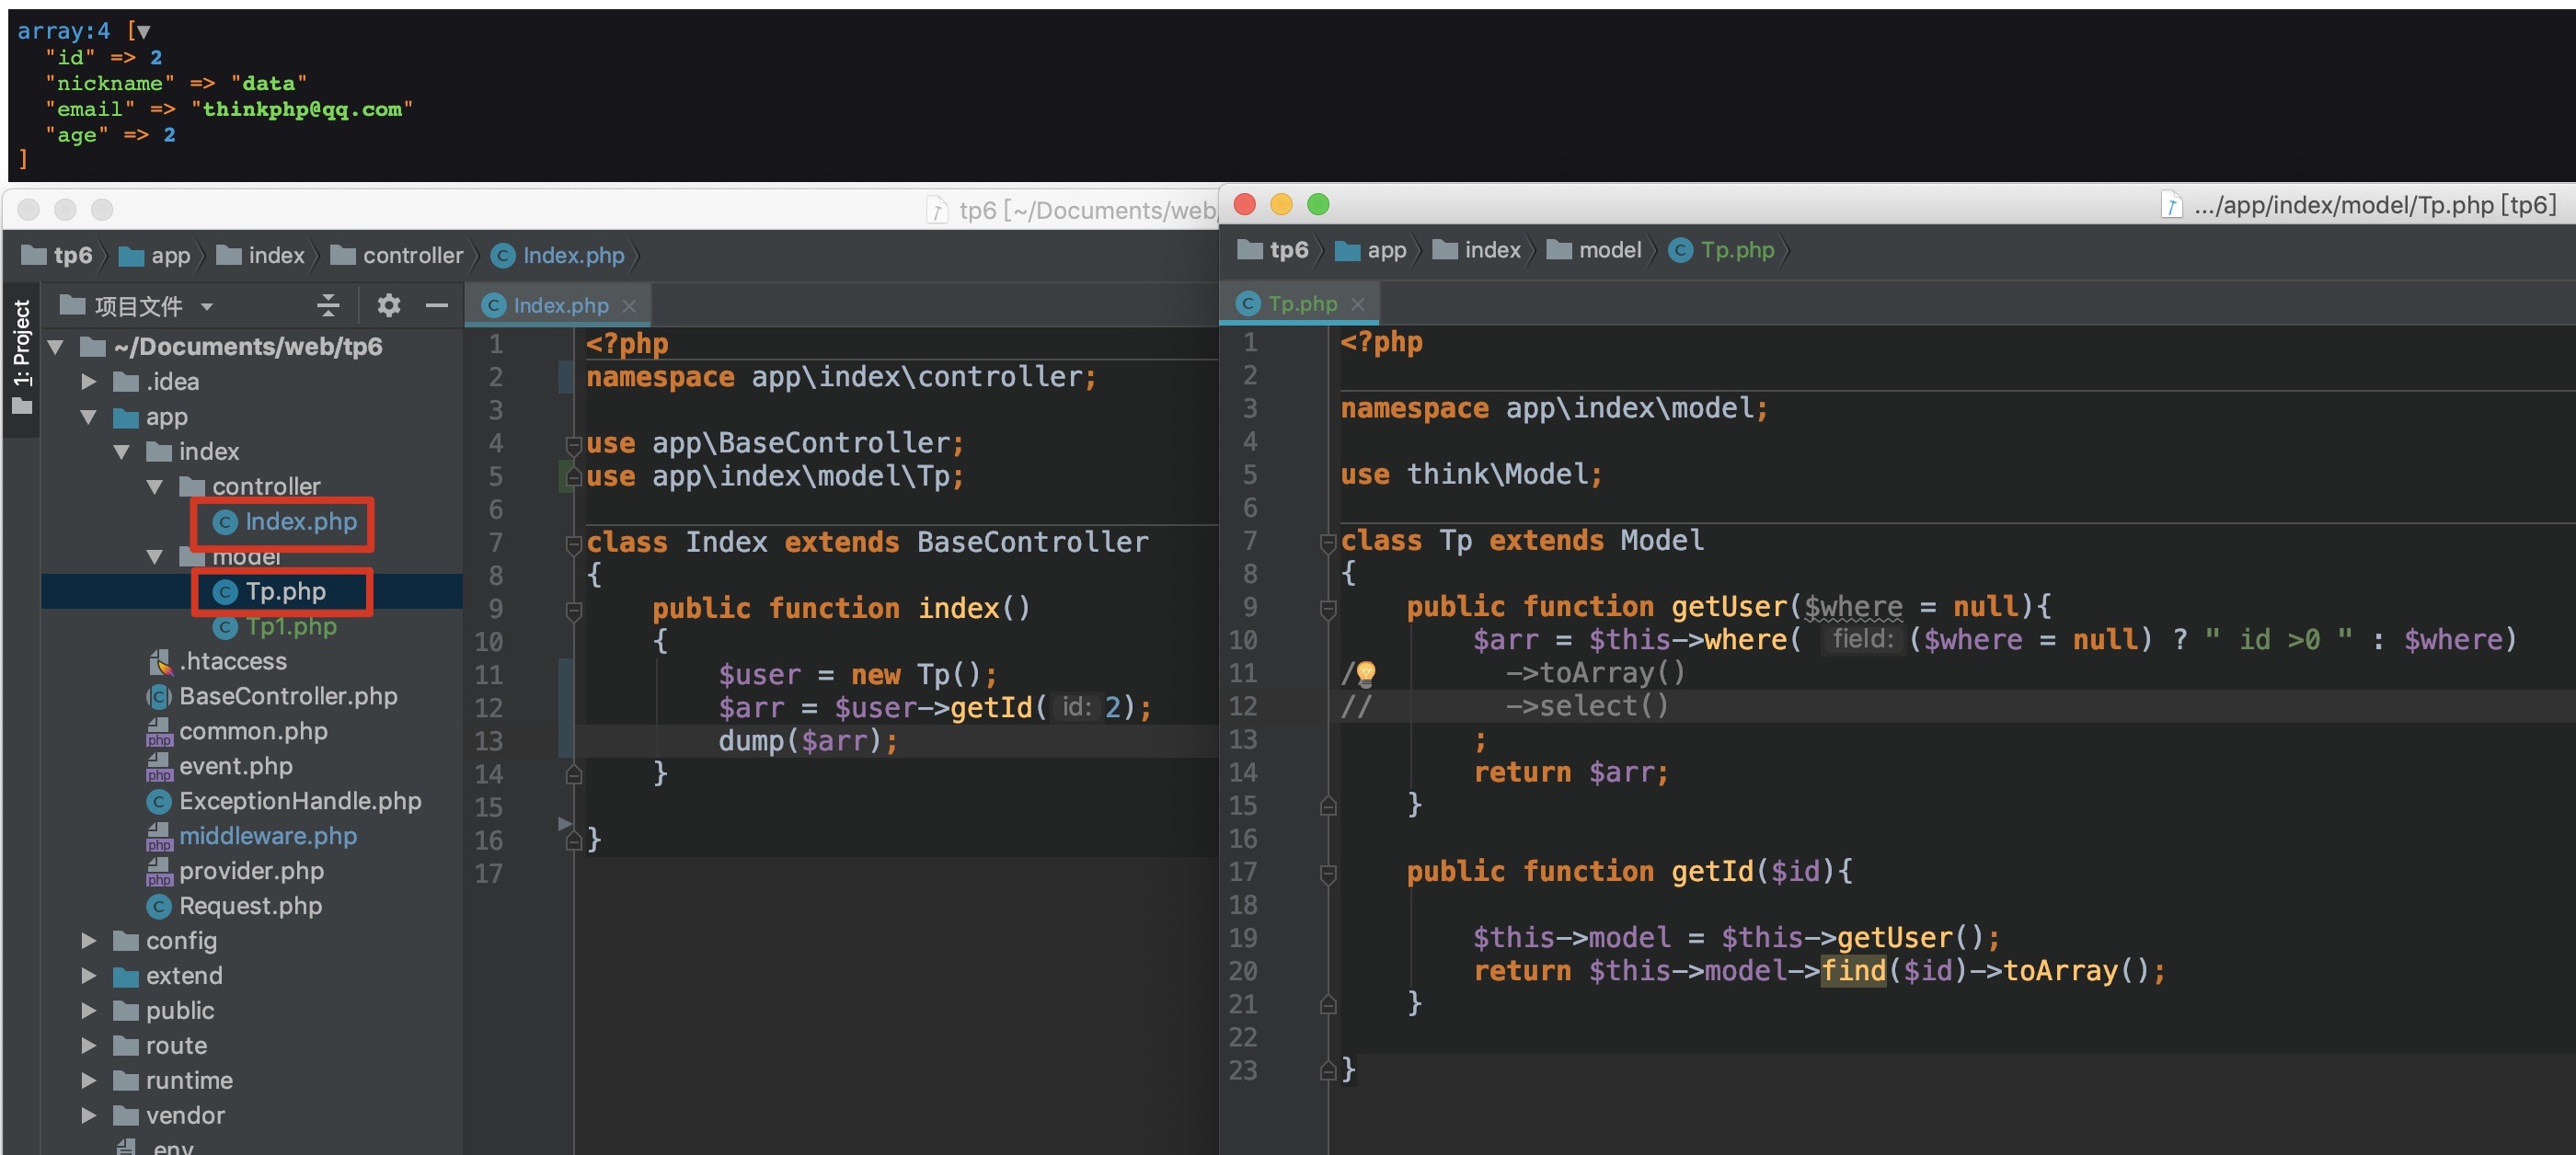Expand the vendor folder
2576x1155 pixels.
89,1115
